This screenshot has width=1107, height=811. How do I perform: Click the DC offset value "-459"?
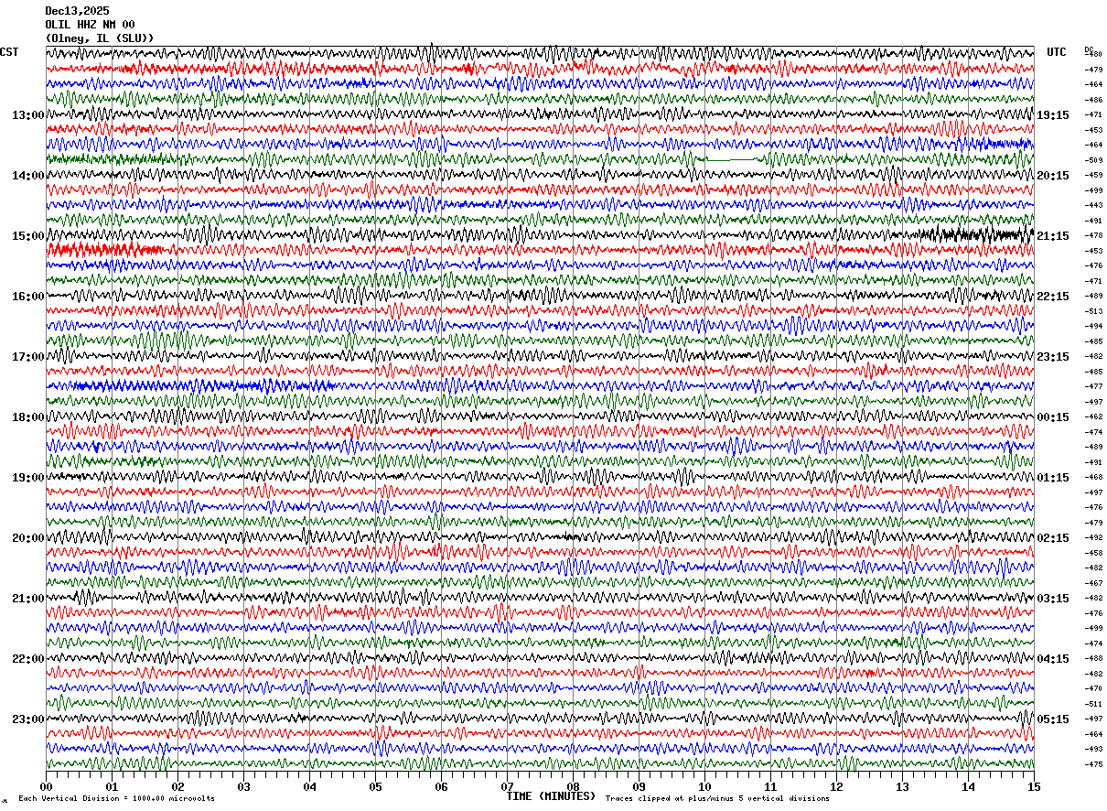[x=1093, y=175]
